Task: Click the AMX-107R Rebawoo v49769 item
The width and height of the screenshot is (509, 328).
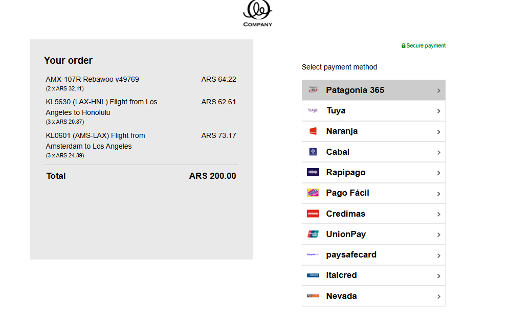Action: coord(92,79)
